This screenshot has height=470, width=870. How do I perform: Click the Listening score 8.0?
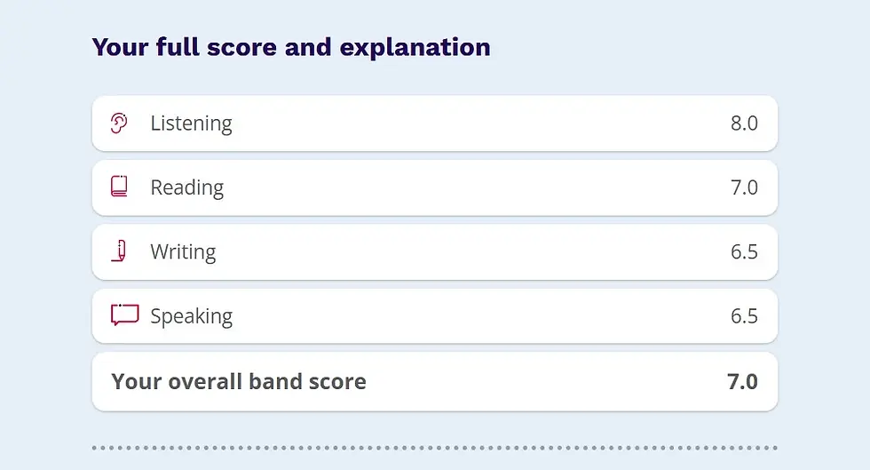[744, 123]
